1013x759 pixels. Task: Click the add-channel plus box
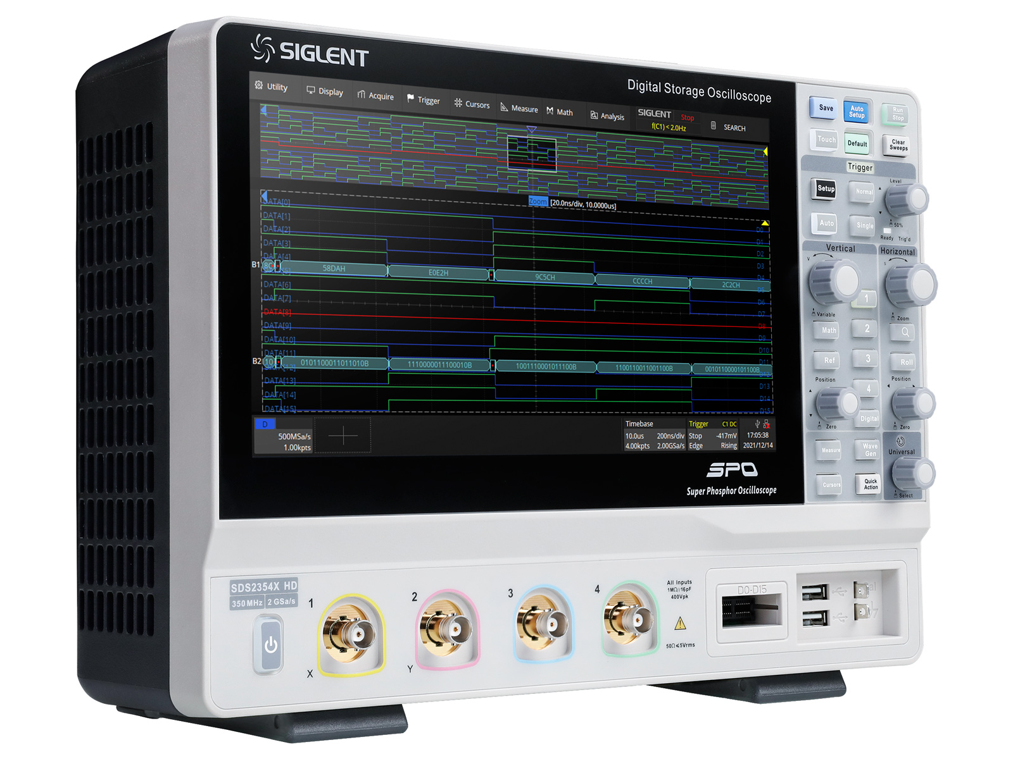pyautogui.click(x=343, y=436)
